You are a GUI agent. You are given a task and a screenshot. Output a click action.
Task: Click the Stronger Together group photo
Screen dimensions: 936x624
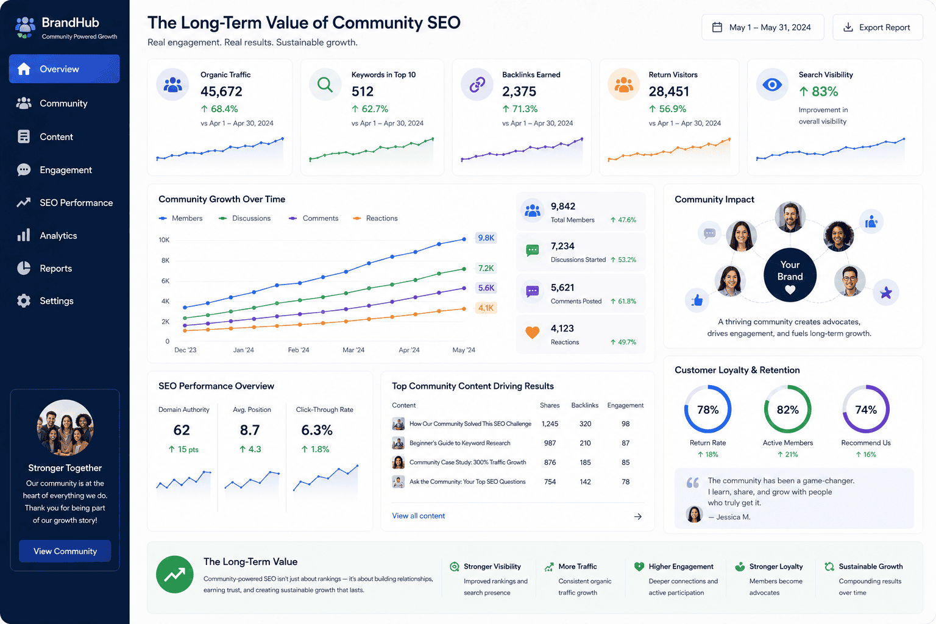(x=65, y=428)
